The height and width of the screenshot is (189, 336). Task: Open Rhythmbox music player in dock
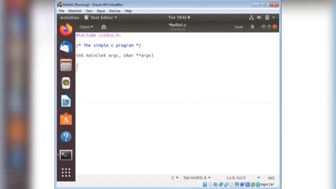coord(66,83)
